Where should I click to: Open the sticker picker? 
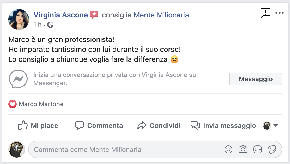click(272, 149)
